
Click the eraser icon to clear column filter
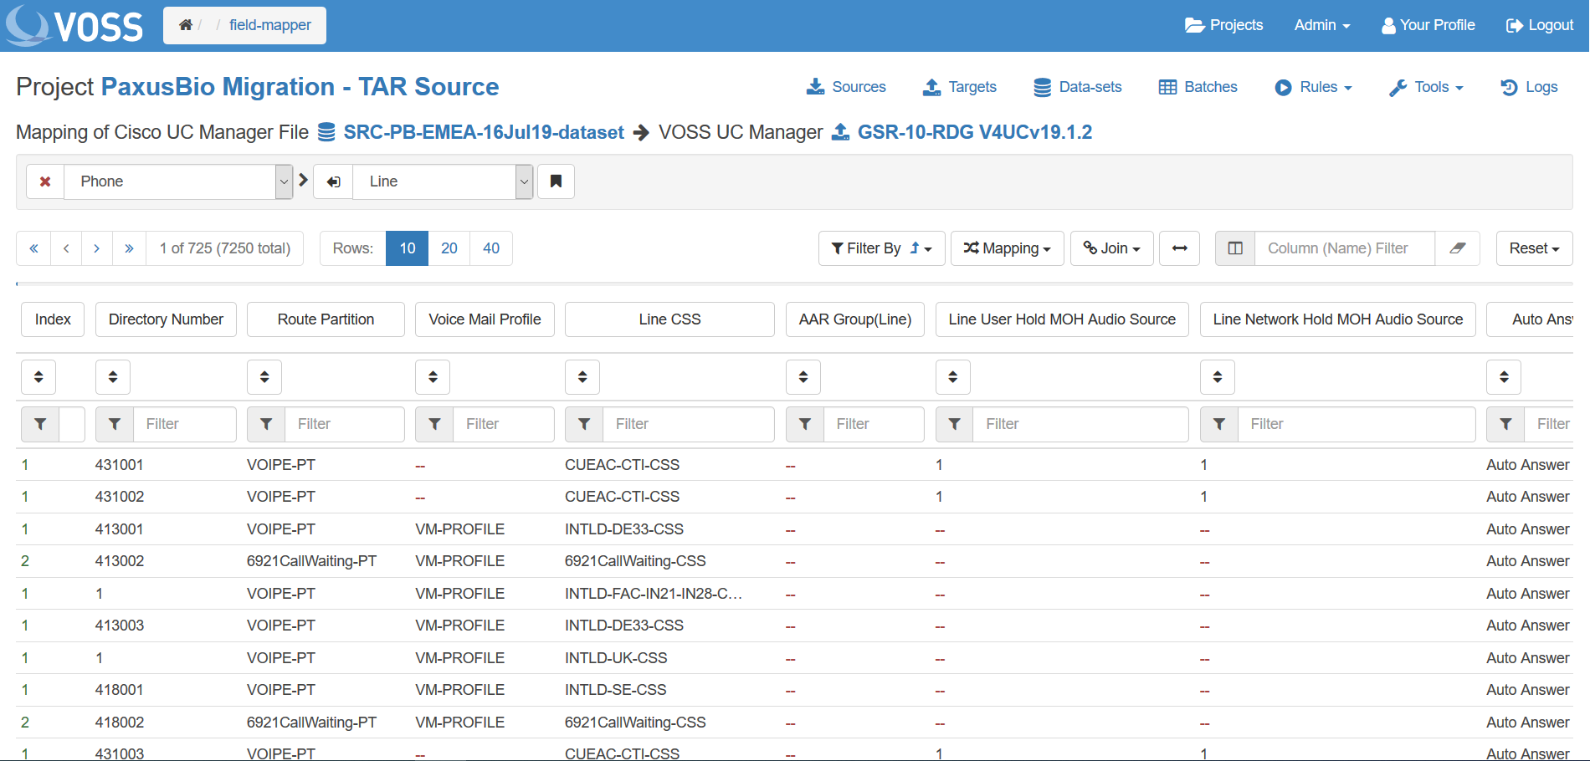click(1457, 248)
